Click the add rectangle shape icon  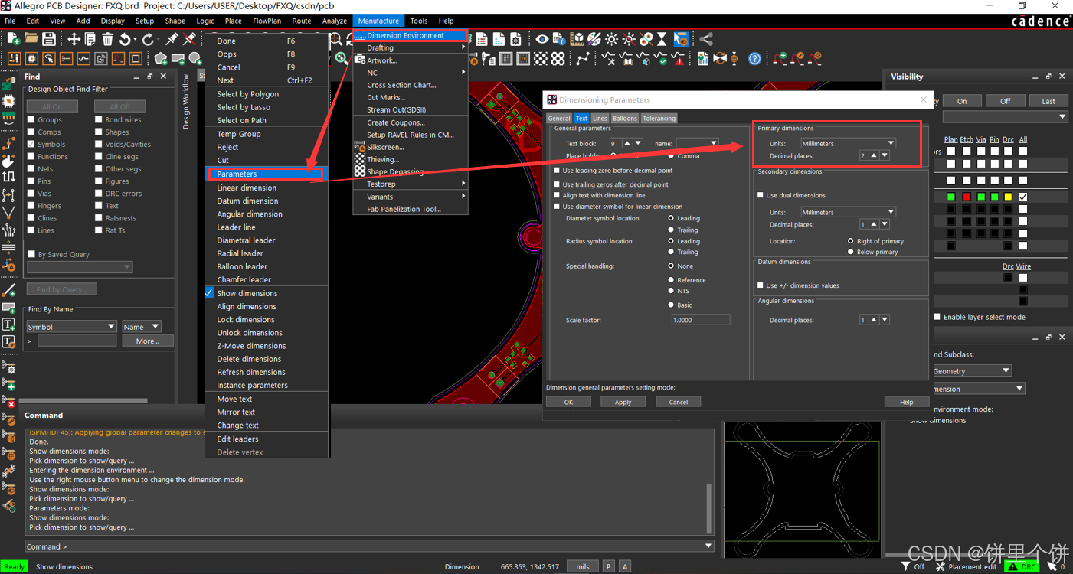pyautogui.click(x=178, y=58)
